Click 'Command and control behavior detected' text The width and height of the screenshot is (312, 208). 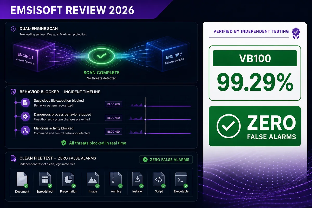click(x=62, y=133)
